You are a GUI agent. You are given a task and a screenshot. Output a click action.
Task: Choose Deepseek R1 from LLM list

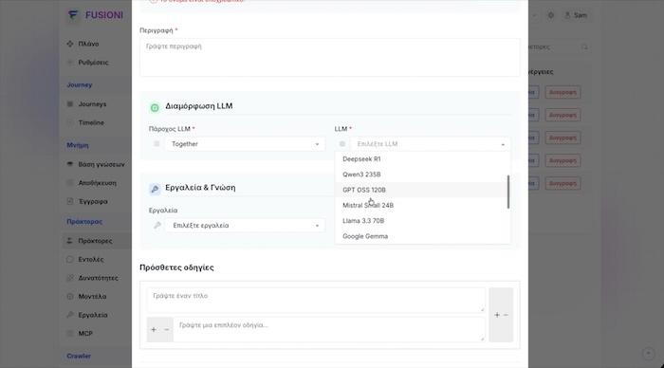[421, 158]
